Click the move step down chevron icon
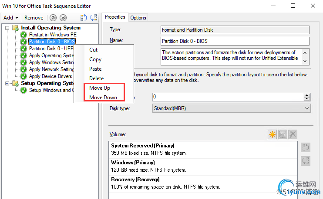This screenshot has height=199, width=323. click(x=63, y=18)
